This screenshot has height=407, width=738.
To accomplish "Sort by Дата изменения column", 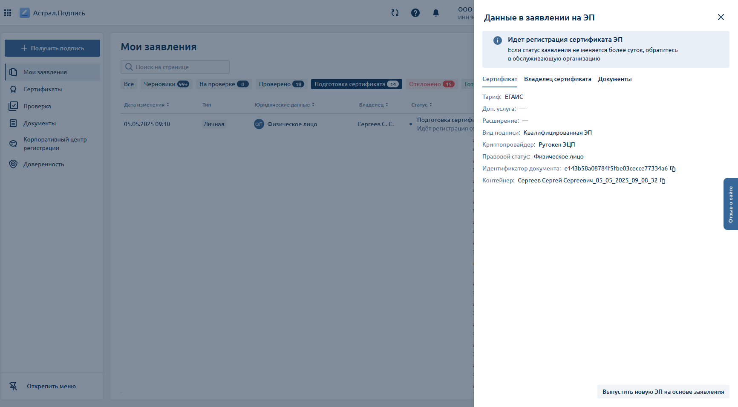I will tap(147, 105).
